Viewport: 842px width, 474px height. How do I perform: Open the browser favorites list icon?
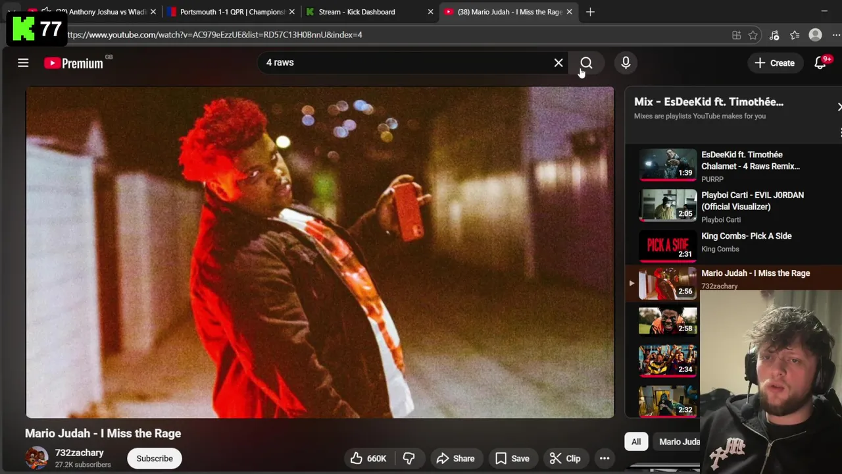coord(795,35)
